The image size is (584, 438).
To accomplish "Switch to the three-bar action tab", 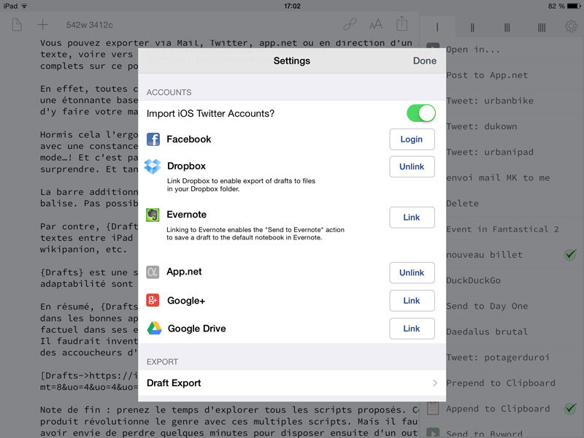I will tap(507, 27).
